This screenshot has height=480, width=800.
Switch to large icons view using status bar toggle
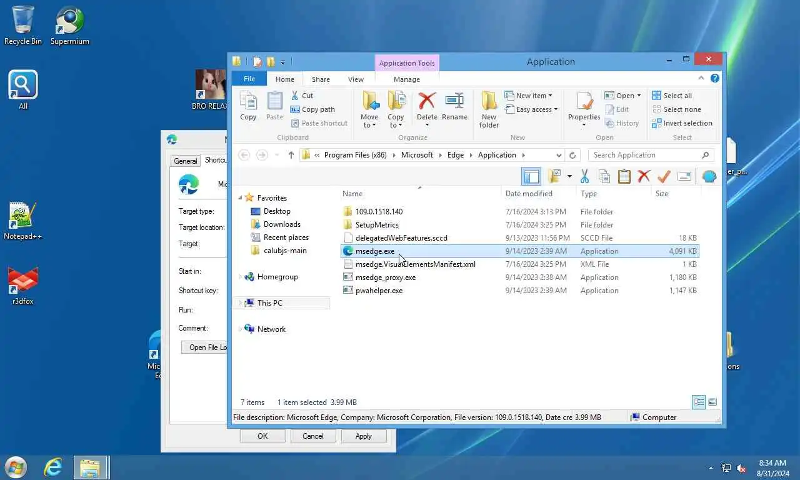(712, 402)
